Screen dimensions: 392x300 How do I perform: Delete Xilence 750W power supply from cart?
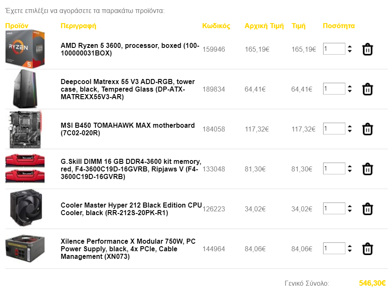(368, 249)
